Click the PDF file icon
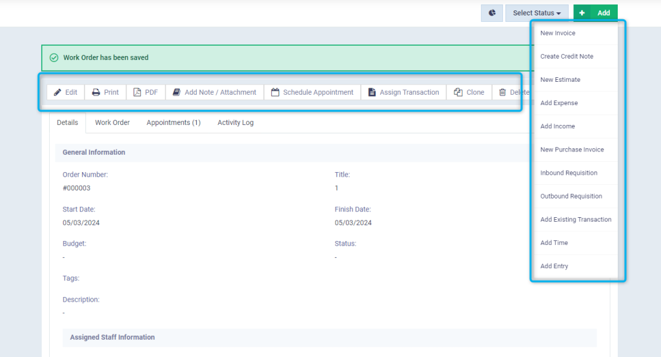This screenshot has height=357, width=661. coord(137,92)
